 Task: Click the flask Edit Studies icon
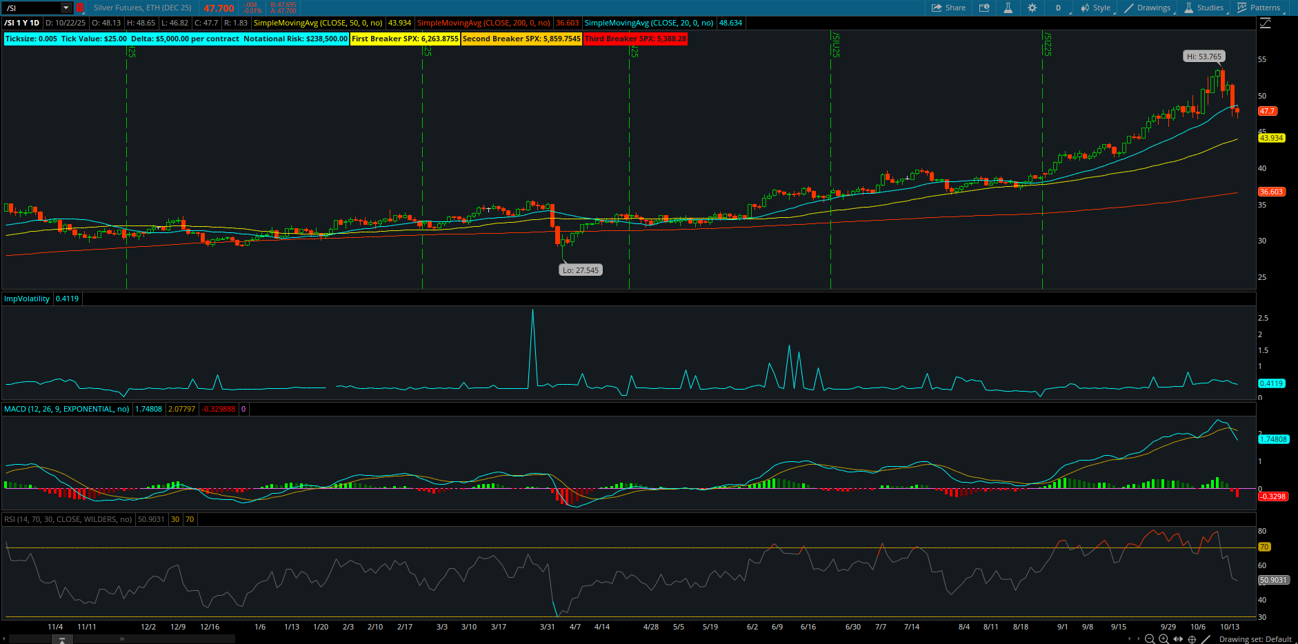[x=1008, y=8]
